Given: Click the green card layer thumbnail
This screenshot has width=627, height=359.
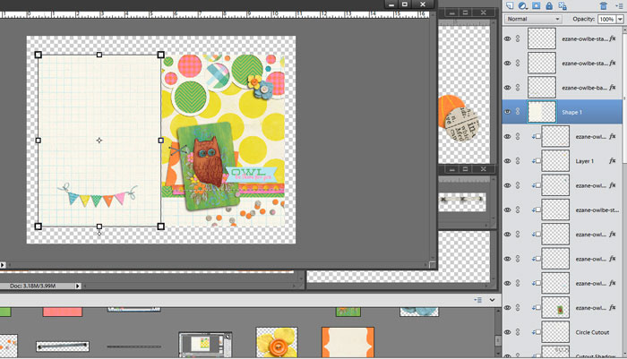Looking at the screenshot, I should point(555,307).
